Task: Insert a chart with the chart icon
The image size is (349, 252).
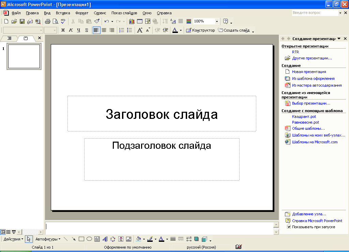Action: click(132, 21)
